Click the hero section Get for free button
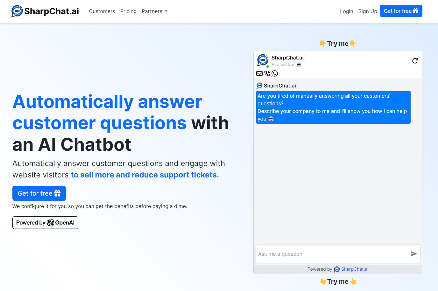This screenshot has height=291, width=438. click(39, 193)
